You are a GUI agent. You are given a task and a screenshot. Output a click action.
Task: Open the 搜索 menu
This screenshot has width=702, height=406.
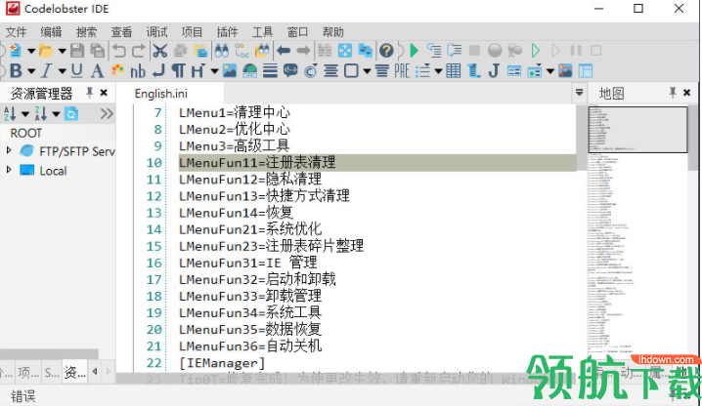pyautogui.click(x=86, y=32)
